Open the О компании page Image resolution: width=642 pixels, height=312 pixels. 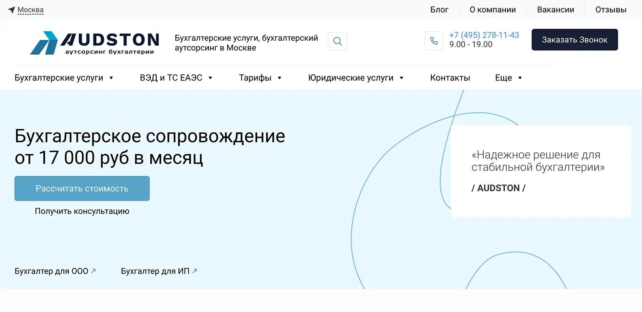[492, 9]
